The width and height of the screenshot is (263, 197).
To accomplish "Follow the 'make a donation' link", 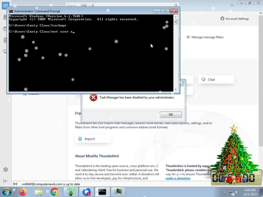I will point(178,178).
